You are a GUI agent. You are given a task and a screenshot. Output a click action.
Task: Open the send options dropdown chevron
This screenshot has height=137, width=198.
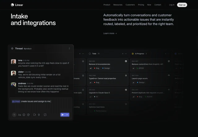(67, 115)
